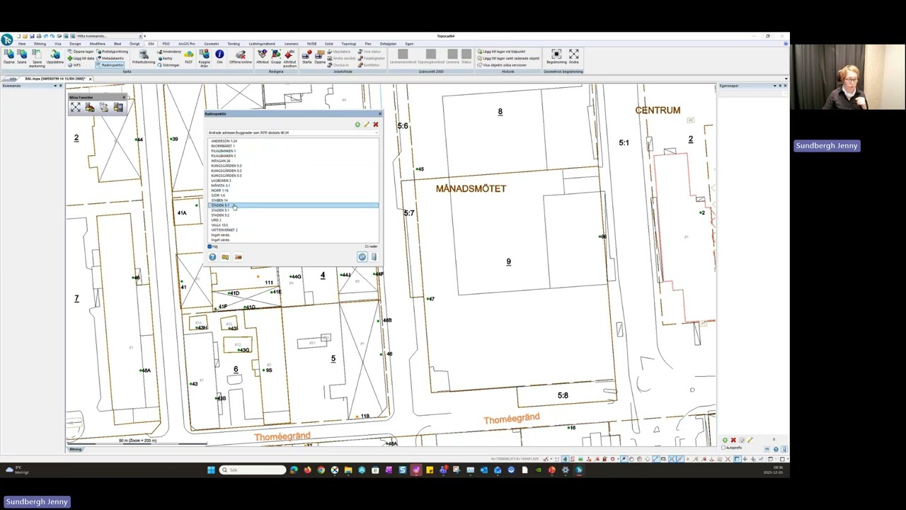The width and height of the screenshot is (906, 510).
Task: Open the Geometri ribbon tab
Action: [211, 44]
